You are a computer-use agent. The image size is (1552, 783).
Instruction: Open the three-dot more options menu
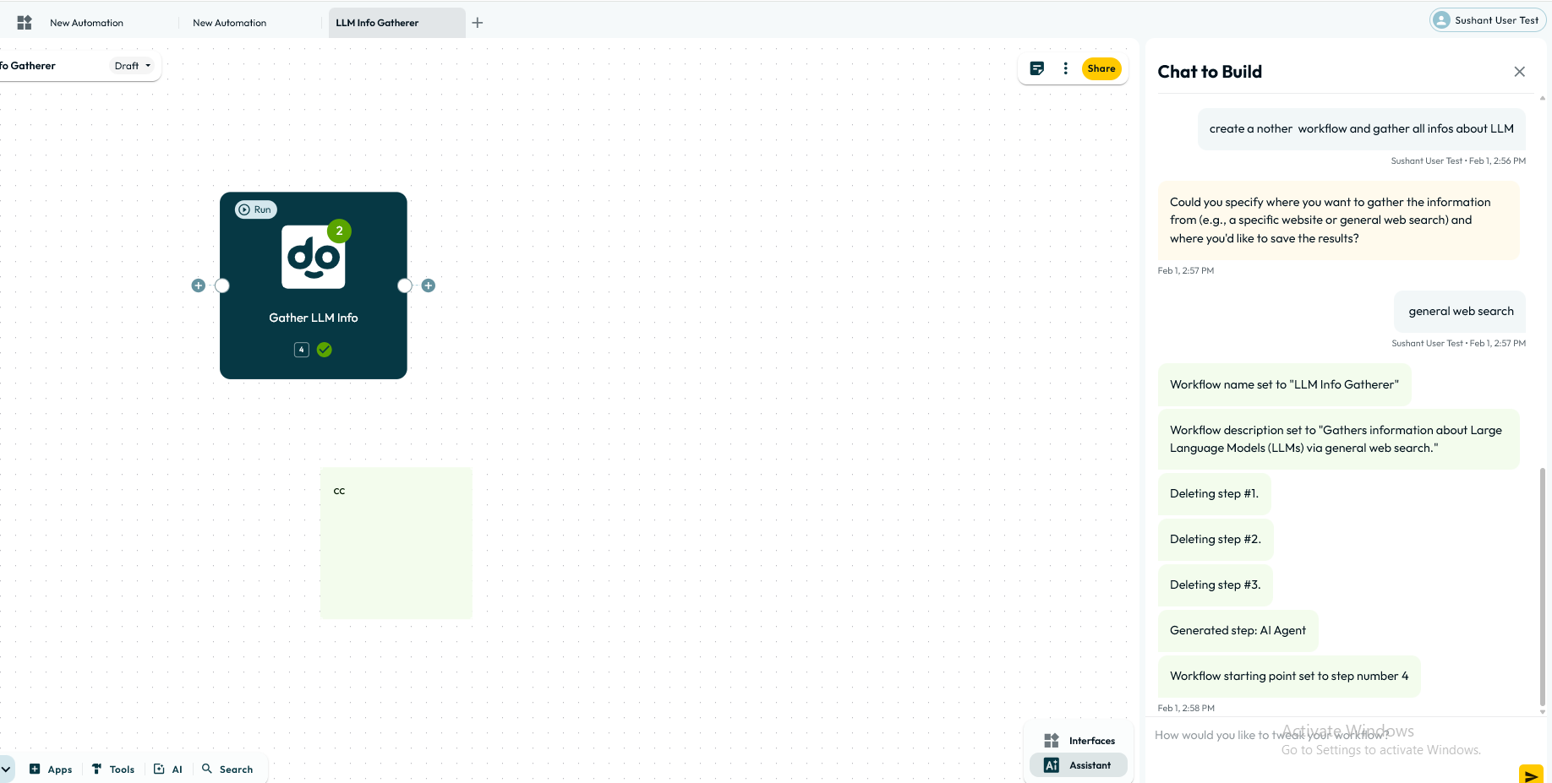pyautogui.click(x=1065, y=68)
